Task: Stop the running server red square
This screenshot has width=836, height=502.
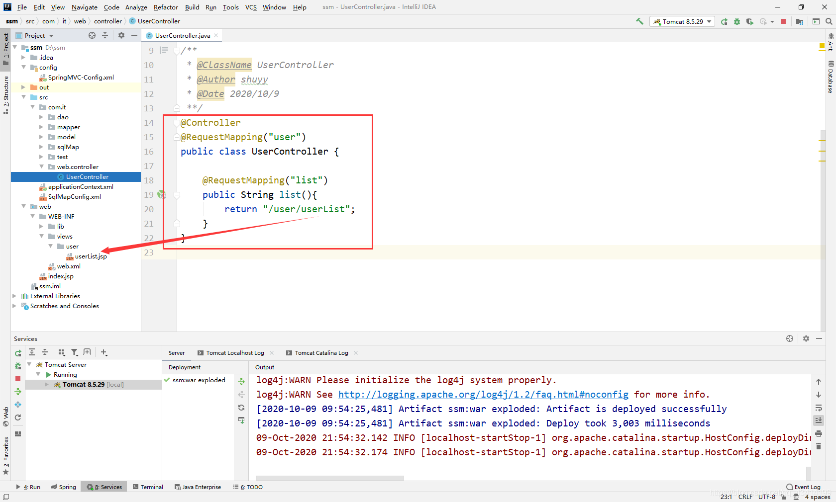Action: point(783,21)
